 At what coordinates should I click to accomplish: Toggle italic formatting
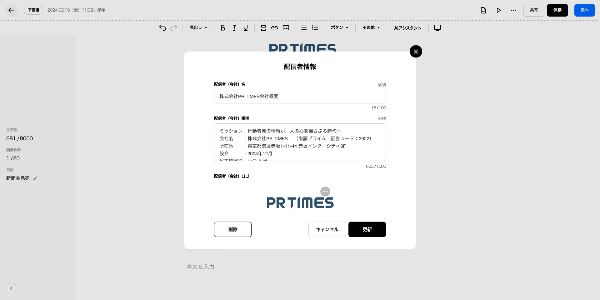234,28
